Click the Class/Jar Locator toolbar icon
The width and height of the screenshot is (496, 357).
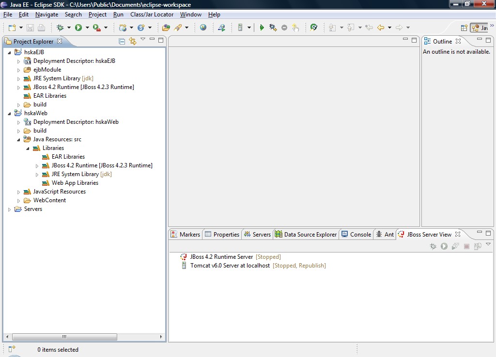click(314, 28)
